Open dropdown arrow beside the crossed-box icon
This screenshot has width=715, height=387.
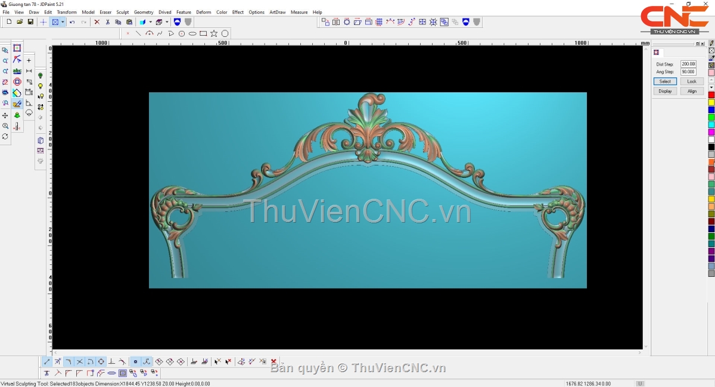[63, 22]
